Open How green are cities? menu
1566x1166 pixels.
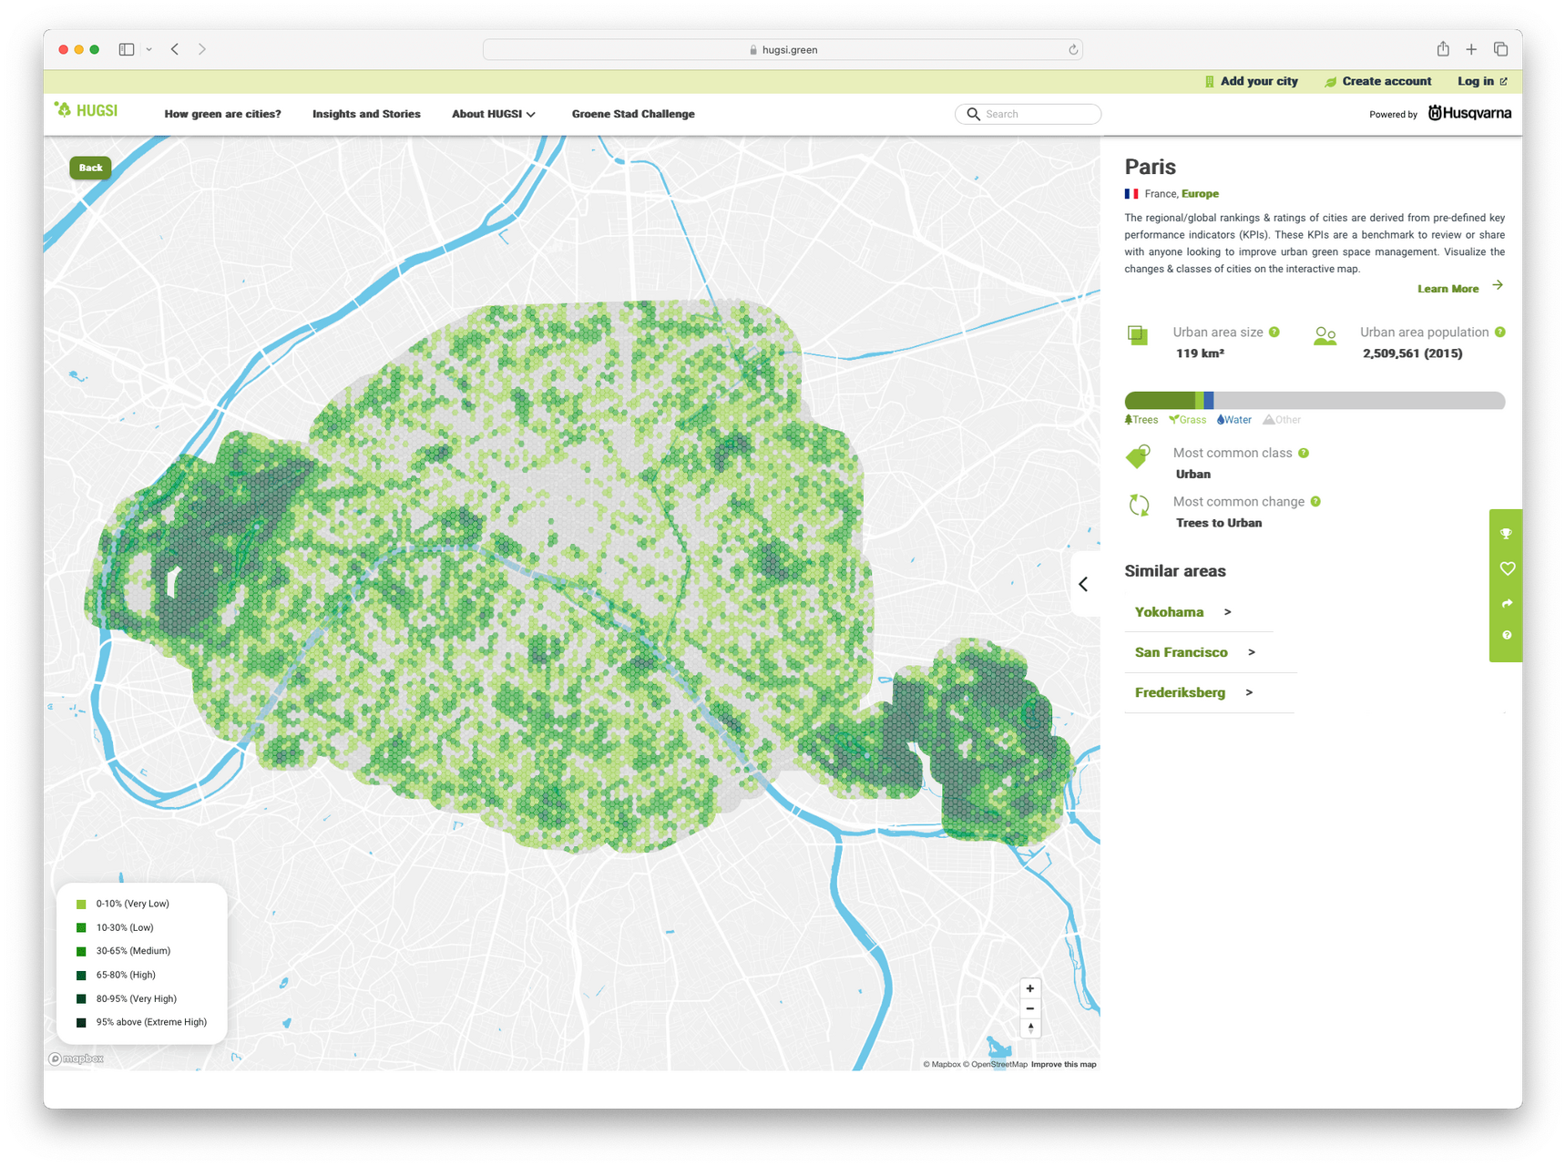tap(222, 114)
